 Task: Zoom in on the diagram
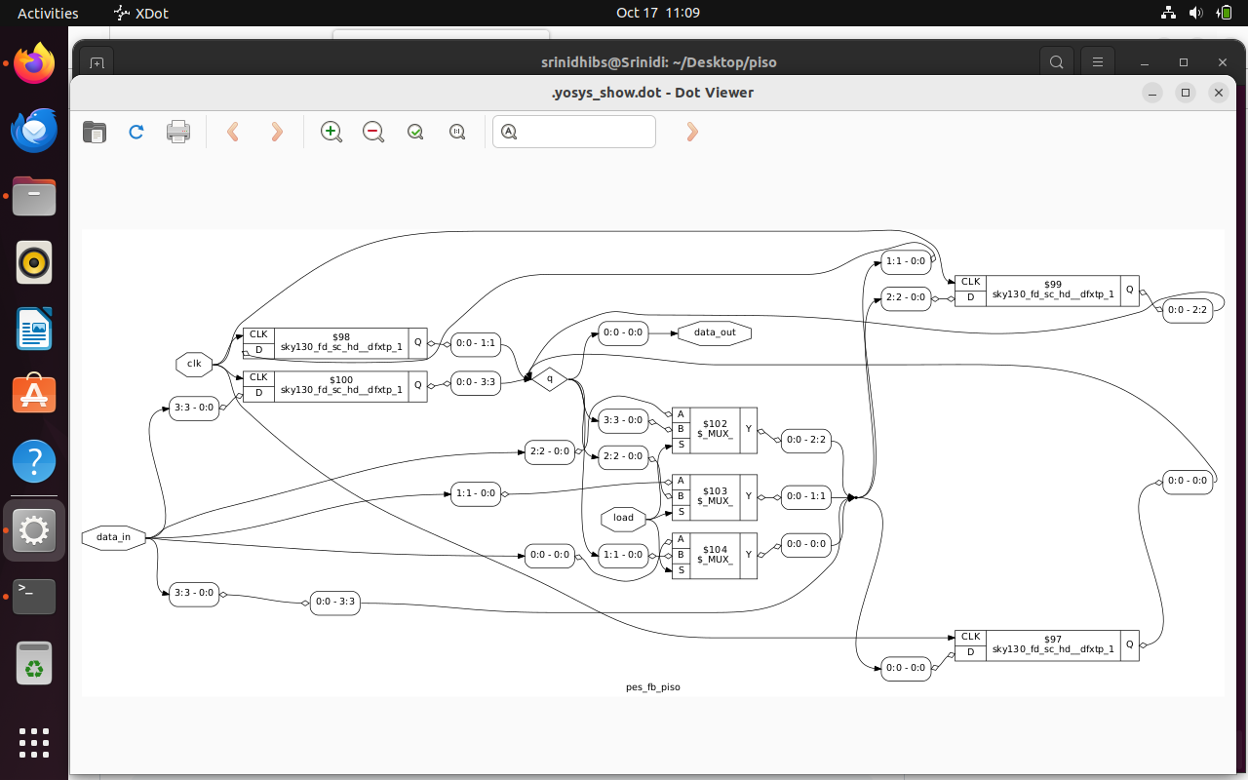coord(331,132)
